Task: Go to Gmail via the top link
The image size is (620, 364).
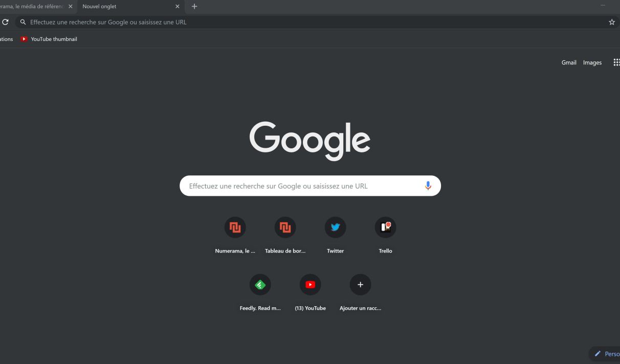Action: coord(568,62)
